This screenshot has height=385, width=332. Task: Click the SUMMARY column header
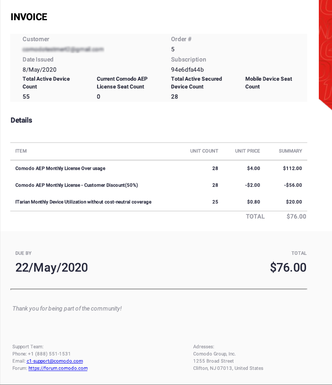[x=290, y=151]
